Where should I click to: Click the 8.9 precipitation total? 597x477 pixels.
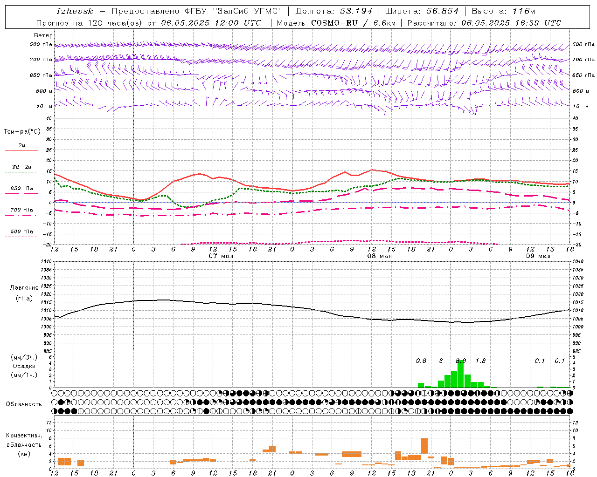click(x=461, y=361)
